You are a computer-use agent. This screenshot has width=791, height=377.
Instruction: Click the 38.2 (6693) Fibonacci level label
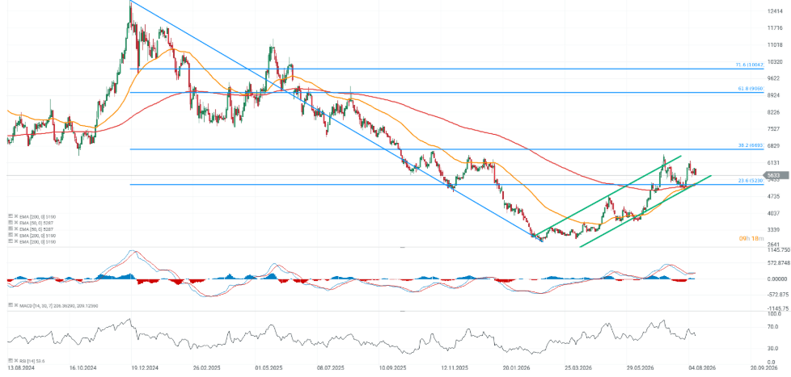(751, 145)
